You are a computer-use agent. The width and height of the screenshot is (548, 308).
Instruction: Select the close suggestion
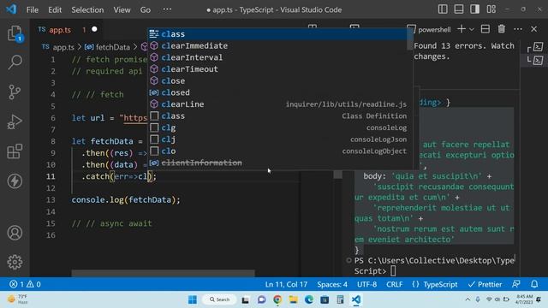(277, 80)
